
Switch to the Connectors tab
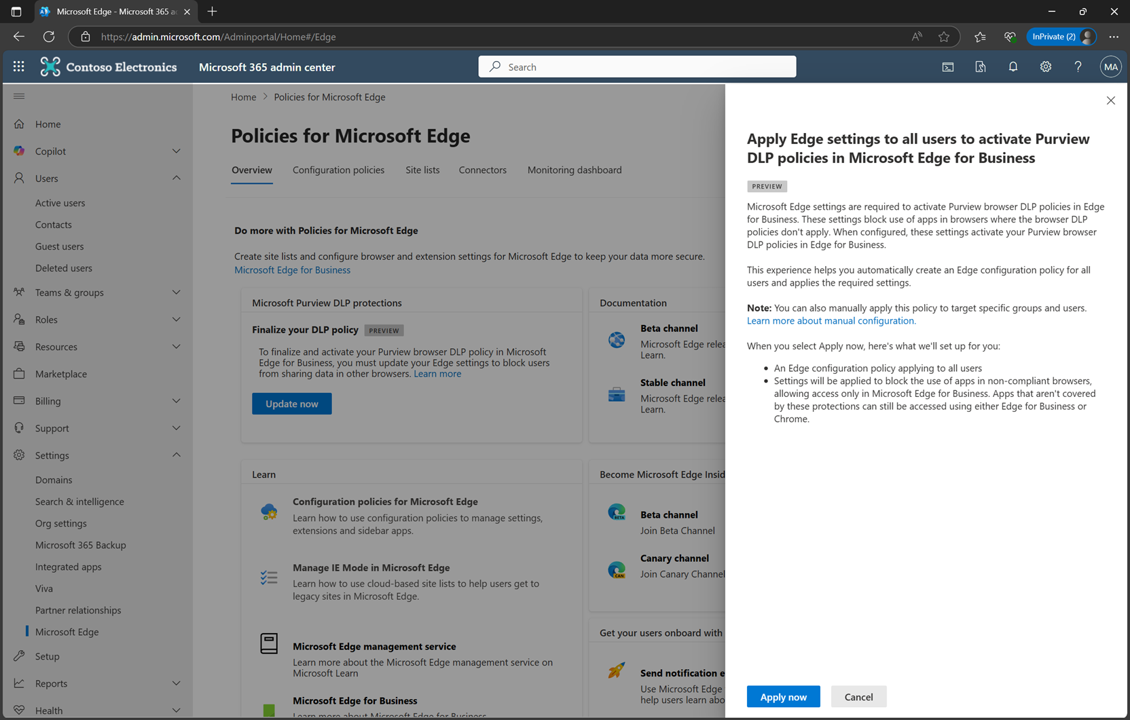click(482, 170)
